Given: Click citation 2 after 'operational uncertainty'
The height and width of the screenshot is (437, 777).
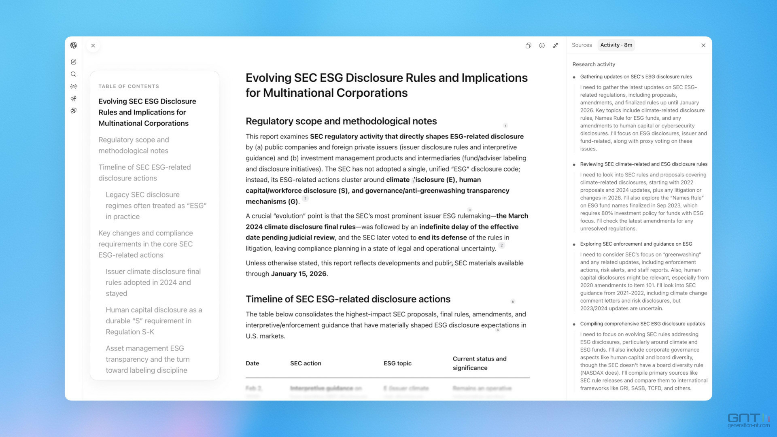Looking at the screenshot, I should [501, 245].
